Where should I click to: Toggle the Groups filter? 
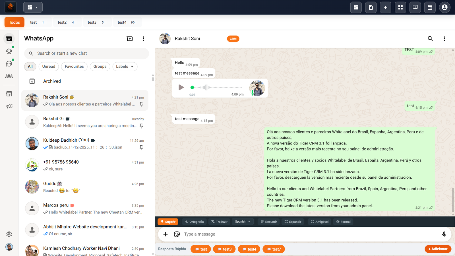[x=100, y=66]
